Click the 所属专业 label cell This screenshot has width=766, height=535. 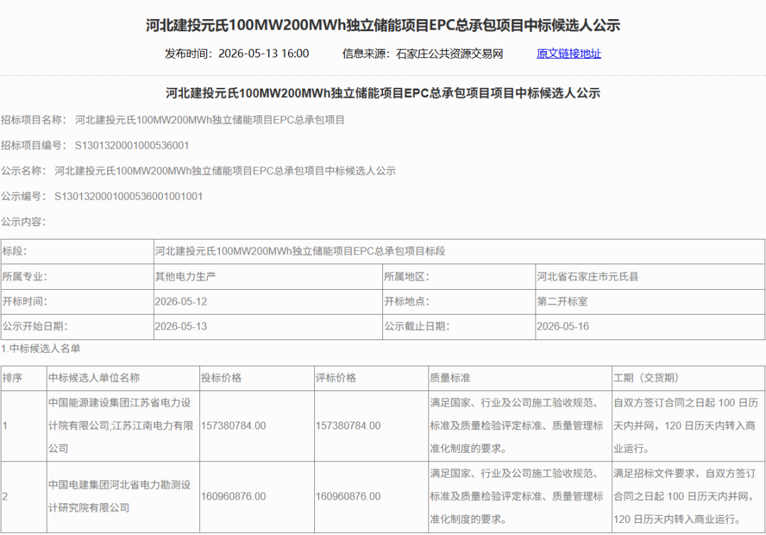pos(77,277)
